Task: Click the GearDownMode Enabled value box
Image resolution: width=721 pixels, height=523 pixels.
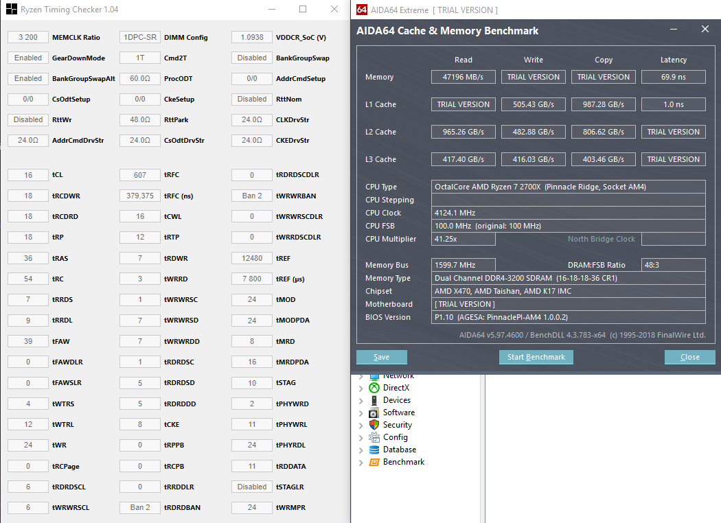Action: point(28,58)
